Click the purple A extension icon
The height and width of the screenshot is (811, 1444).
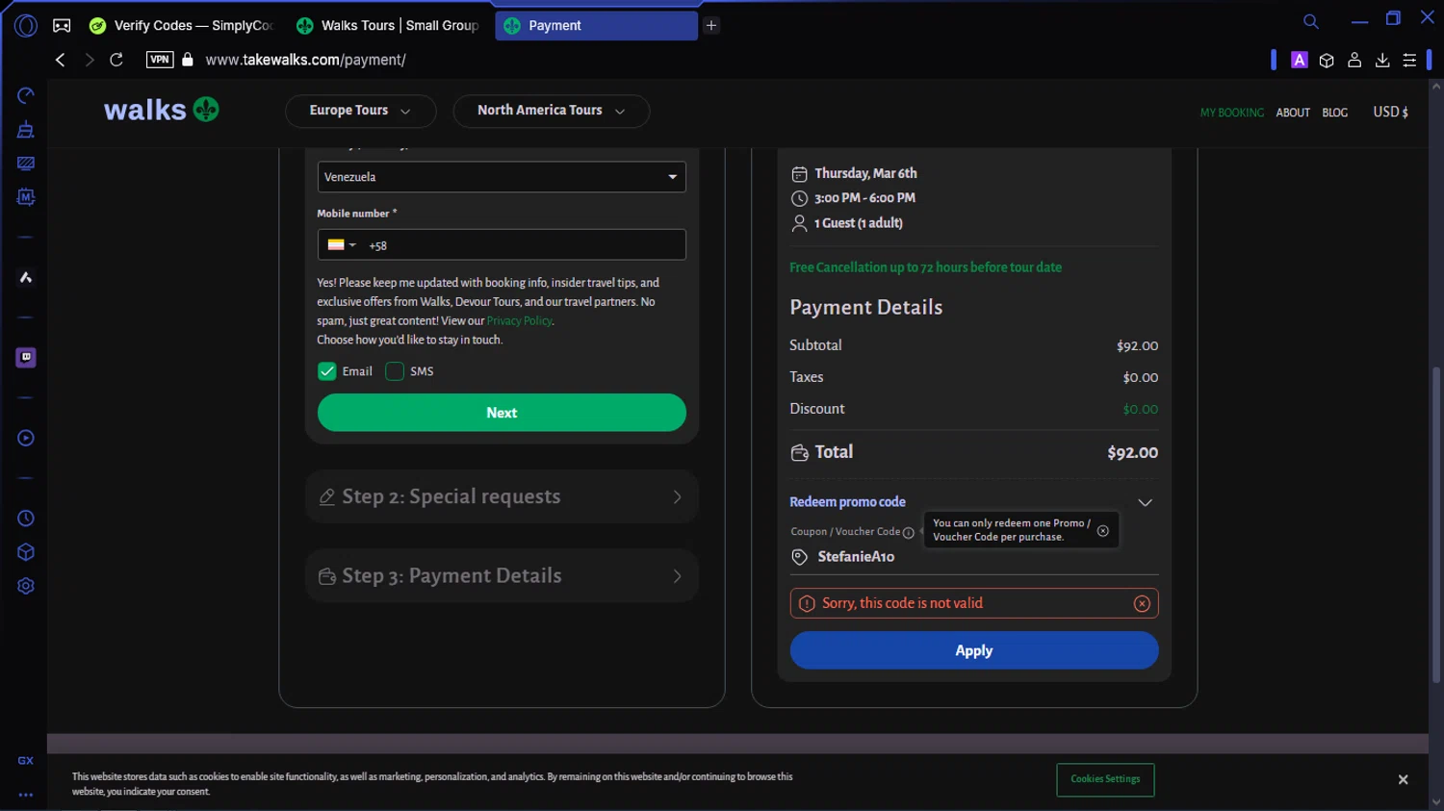[x=1299, y=60]
